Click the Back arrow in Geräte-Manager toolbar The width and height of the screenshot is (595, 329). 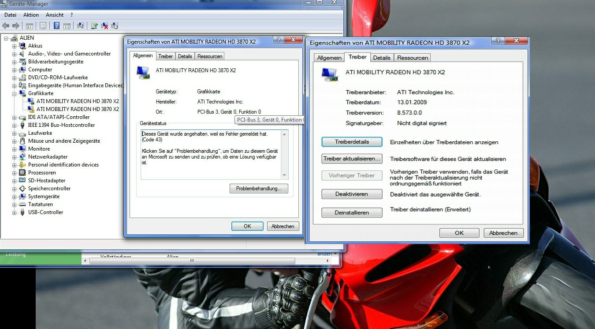click(x=6, y=26)
